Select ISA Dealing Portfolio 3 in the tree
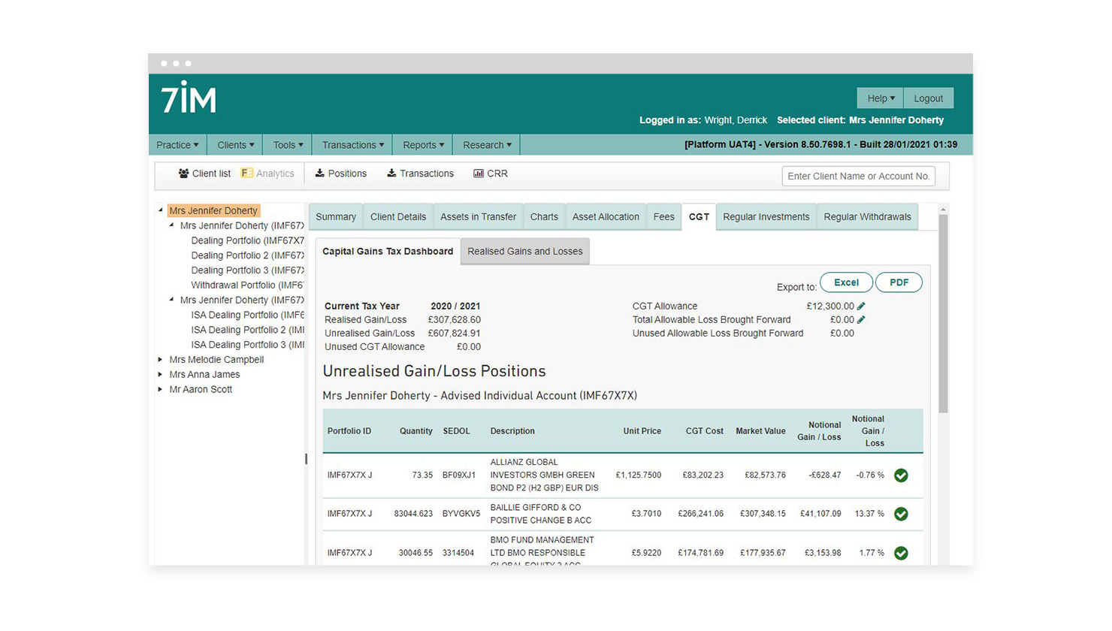The width and height of the screenshot is (1112, 631). pos(248,345)
